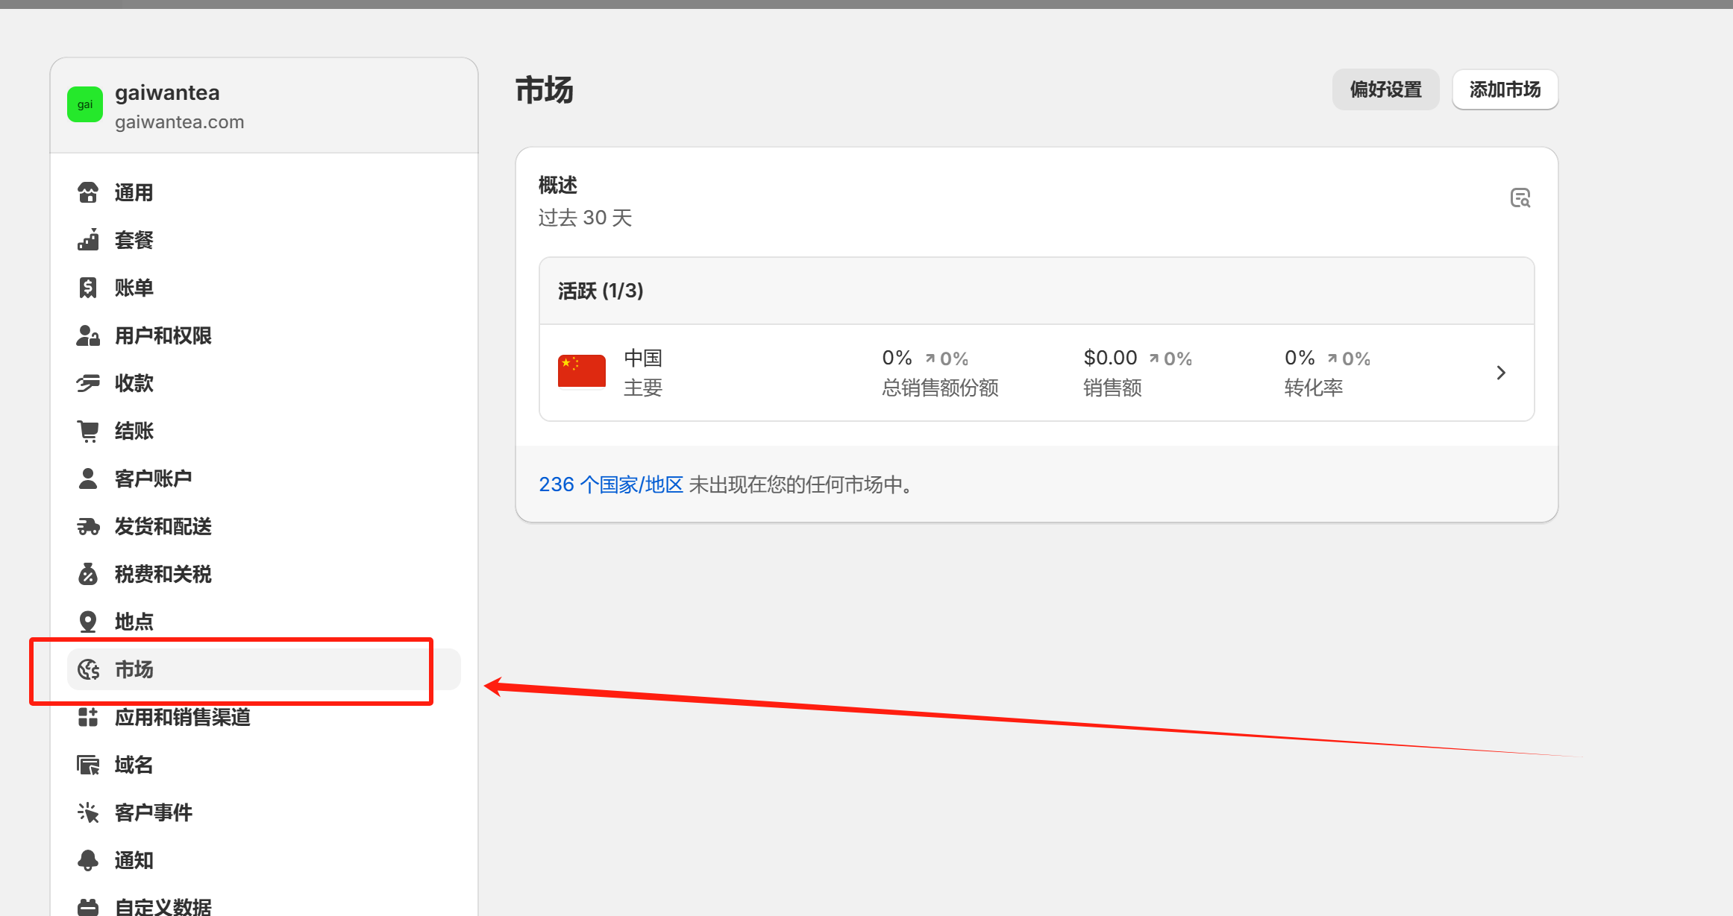Click the Preferences (偏好设置) button
Viewport: 1733px width, 916px height.
coord(1385,89)
